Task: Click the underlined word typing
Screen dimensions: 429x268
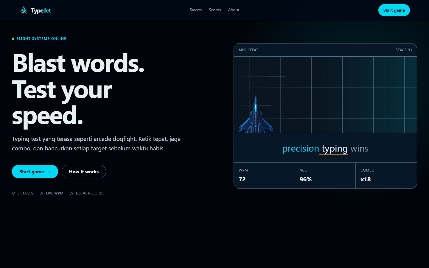Action: (x=335, y=149)
